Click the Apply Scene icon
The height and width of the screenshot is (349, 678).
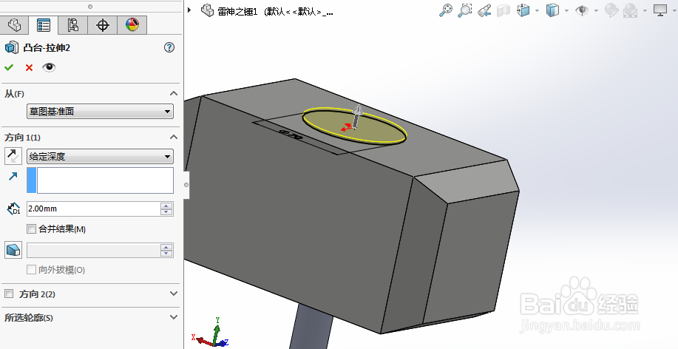click(631, 10)
